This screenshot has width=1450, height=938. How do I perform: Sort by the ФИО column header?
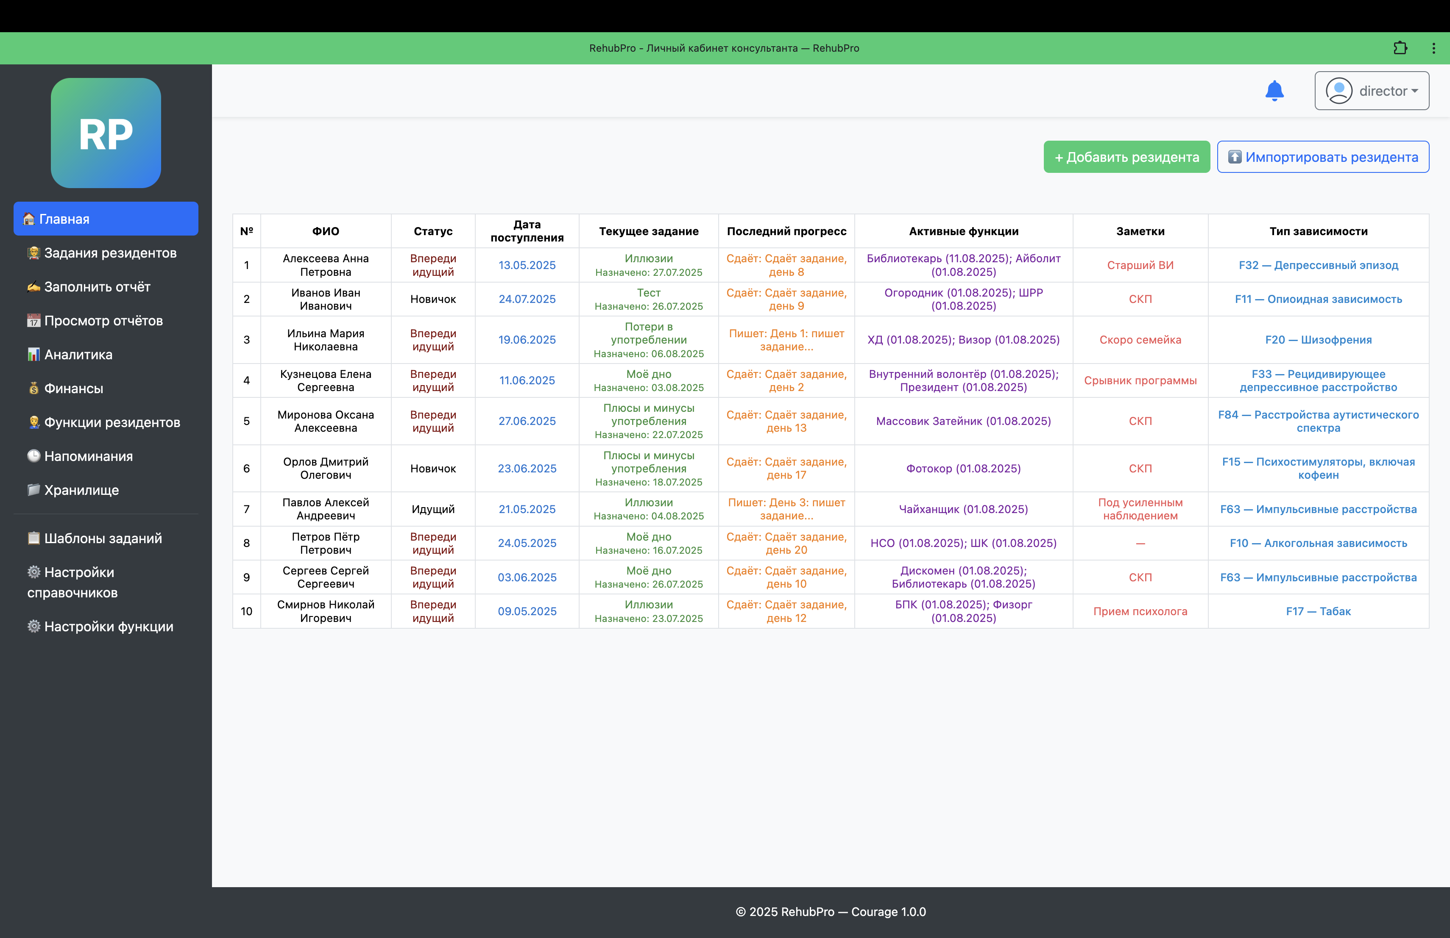325,231
